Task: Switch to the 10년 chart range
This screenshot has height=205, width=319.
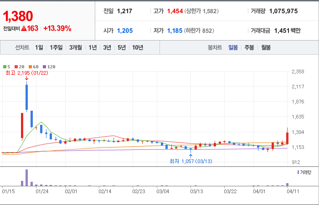Action: tap(138, 47)
